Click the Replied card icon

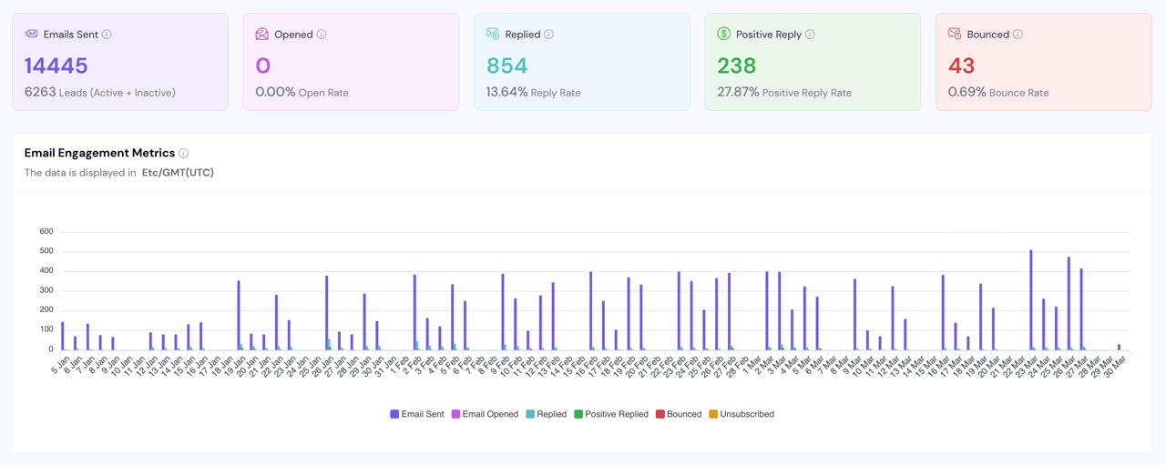[x=493, y=35]
